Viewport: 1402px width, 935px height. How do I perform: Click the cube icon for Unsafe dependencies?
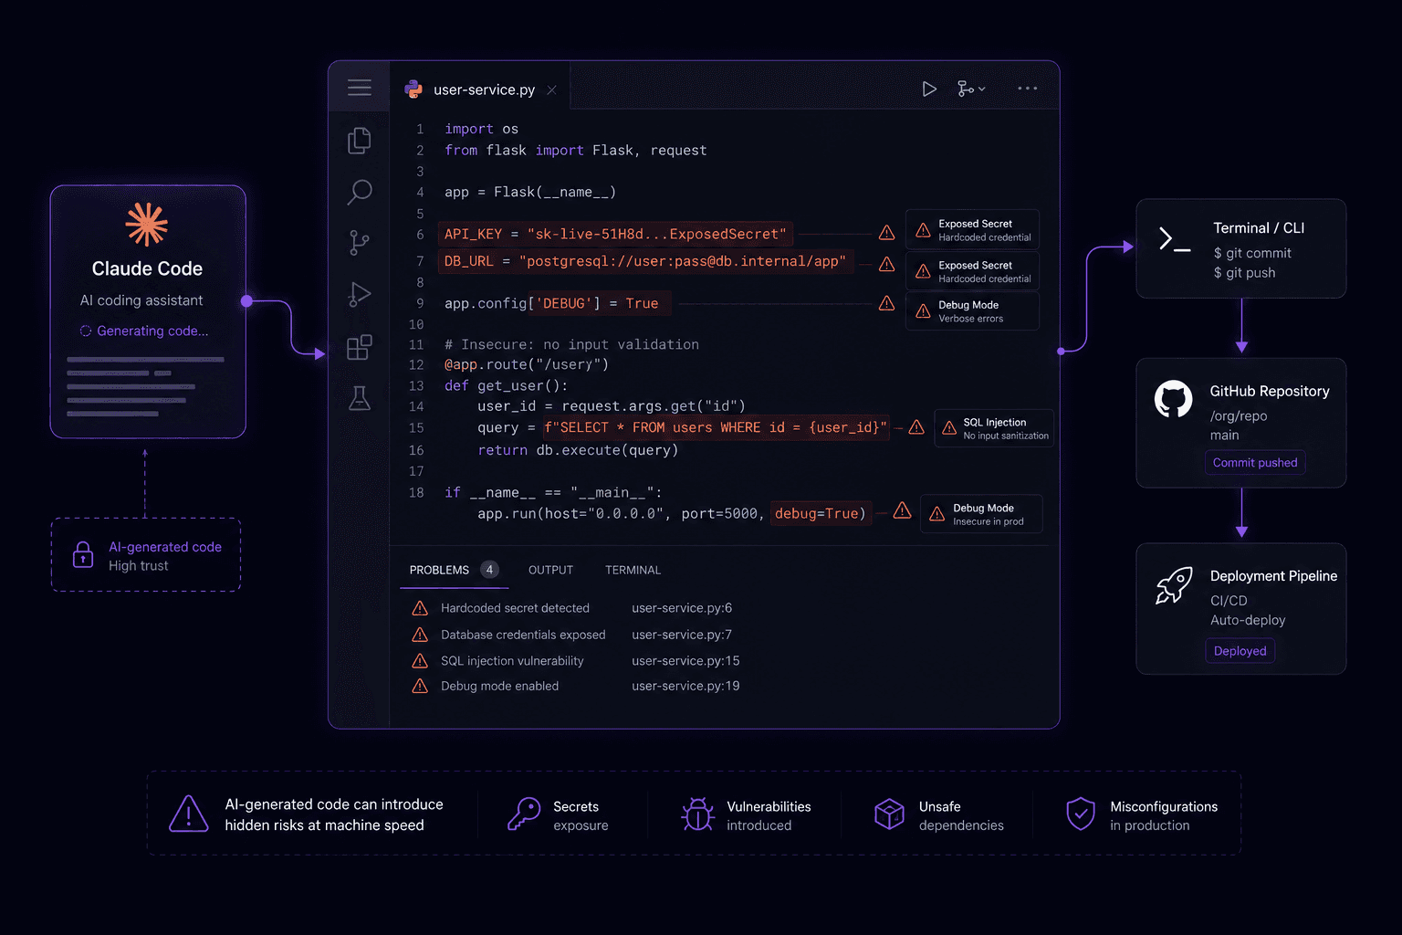pos(889,814)
